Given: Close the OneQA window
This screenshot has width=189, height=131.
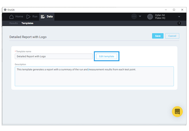Looking at the screenshot, I should pos(182,10).
